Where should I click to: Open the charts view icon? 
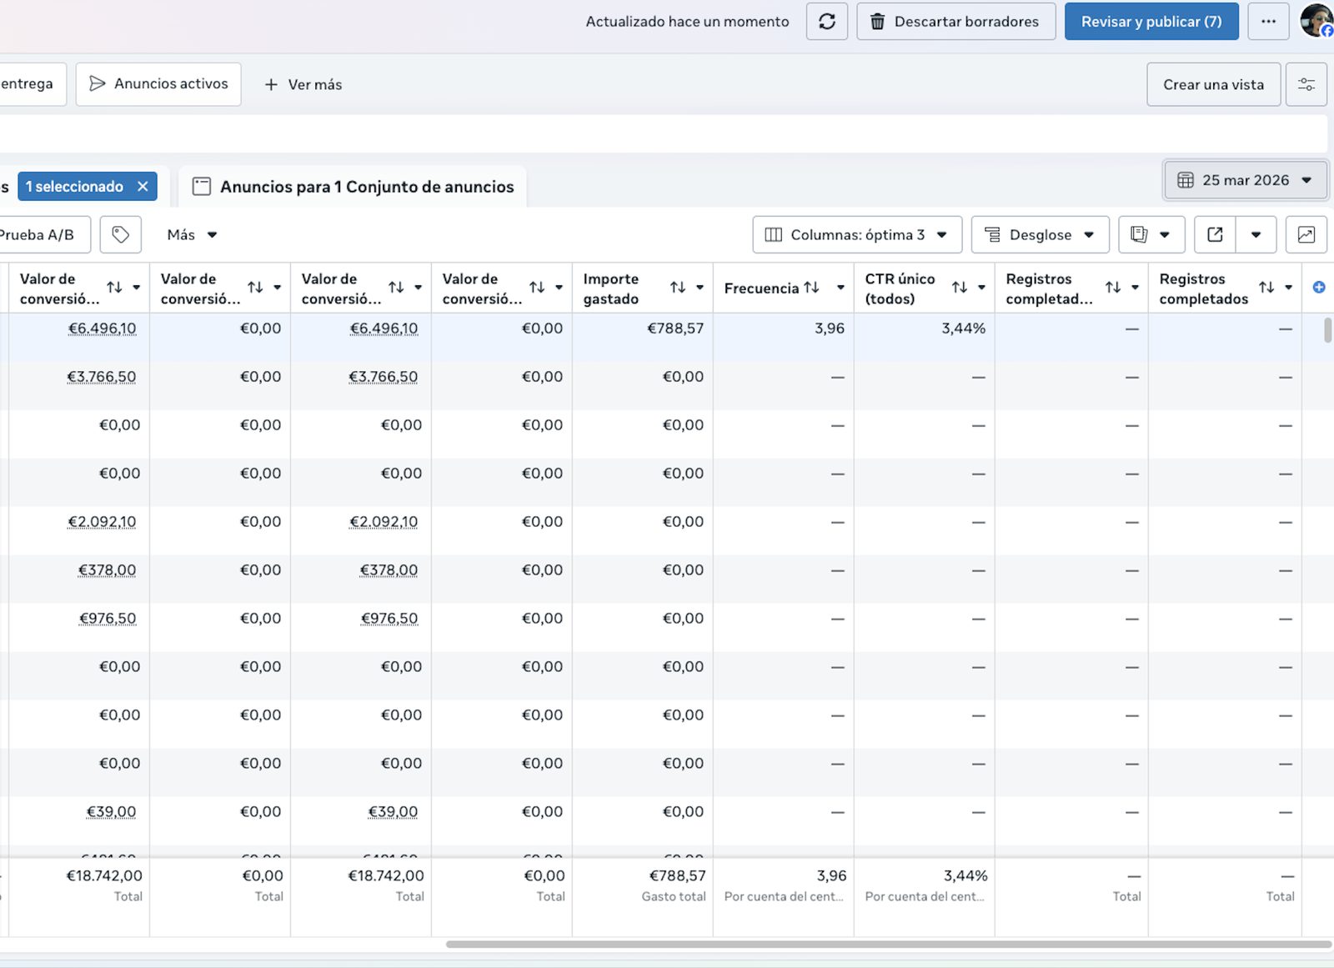coord(1306,234)
